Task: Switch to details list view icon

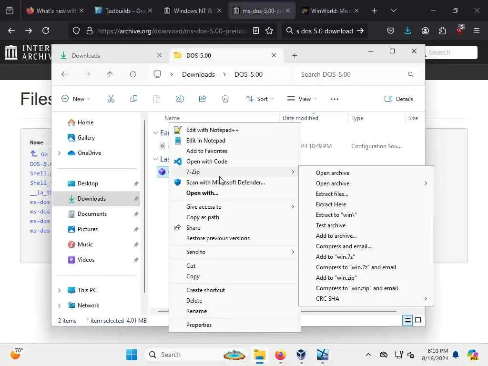Action: [407, 320]
